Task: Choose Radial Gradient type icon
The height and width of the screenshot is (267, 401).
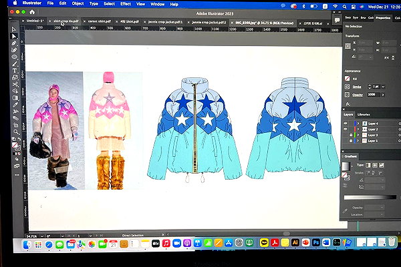Action: pyautogui.click(x=375, y=166)
